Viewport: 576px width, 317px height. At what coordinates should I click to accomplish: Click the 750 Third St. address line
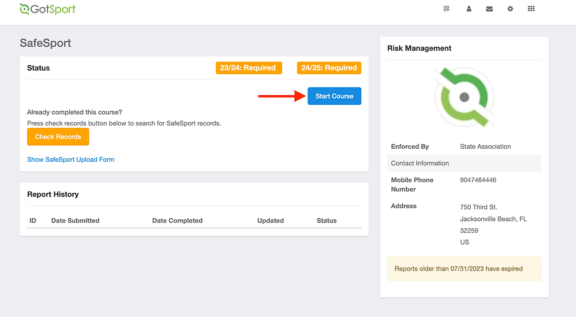click(x=478, y=207)
